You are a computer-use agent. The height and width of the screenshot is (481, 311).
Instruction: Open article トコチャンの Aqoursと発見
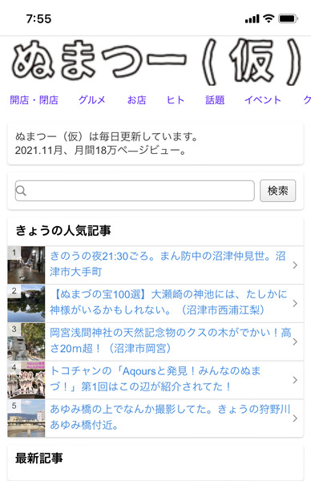coord(155,379)
